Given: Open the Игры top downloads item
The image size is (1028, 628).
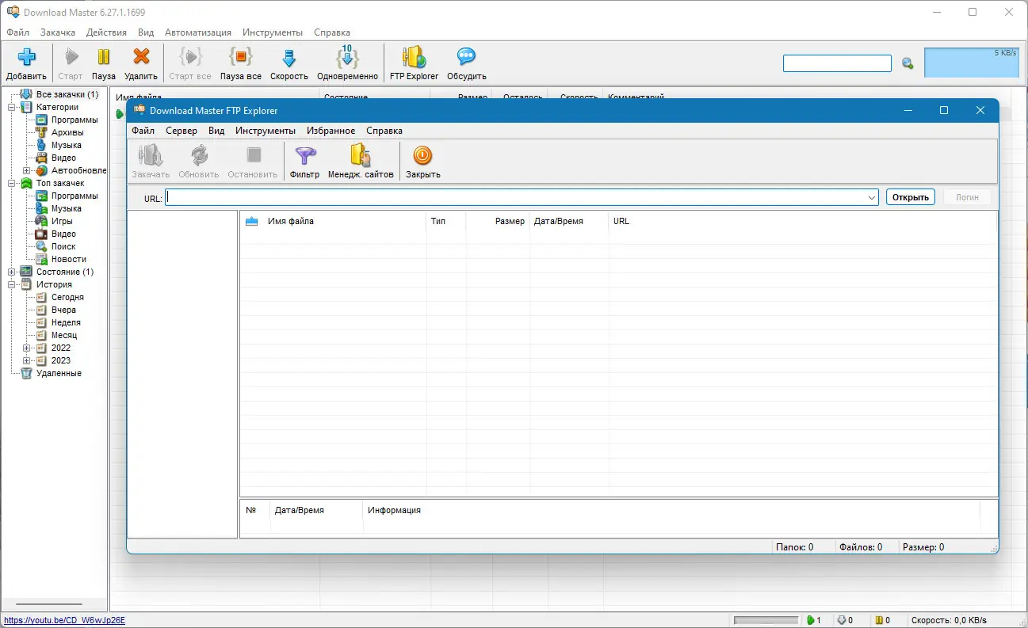Looking at the screenshot, I should point(62,221).
